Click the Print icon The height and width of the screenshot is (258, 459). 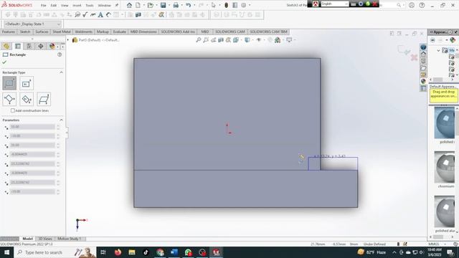pos(176,5)
